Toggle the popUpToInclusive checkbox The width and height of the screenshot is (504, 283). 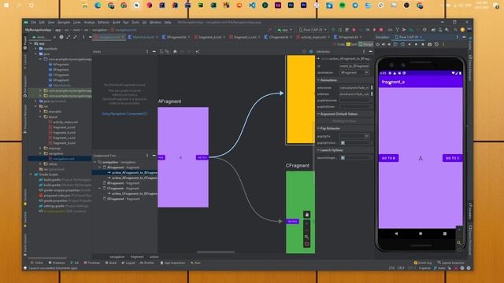(343, 142)
